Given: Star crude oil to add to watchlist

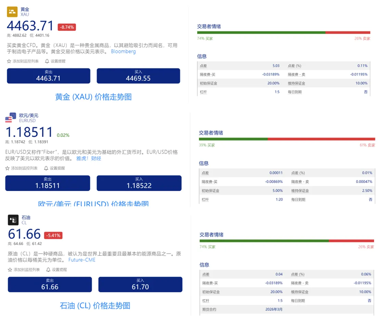Looking at the screenshot, I should (x=10, y=270).
